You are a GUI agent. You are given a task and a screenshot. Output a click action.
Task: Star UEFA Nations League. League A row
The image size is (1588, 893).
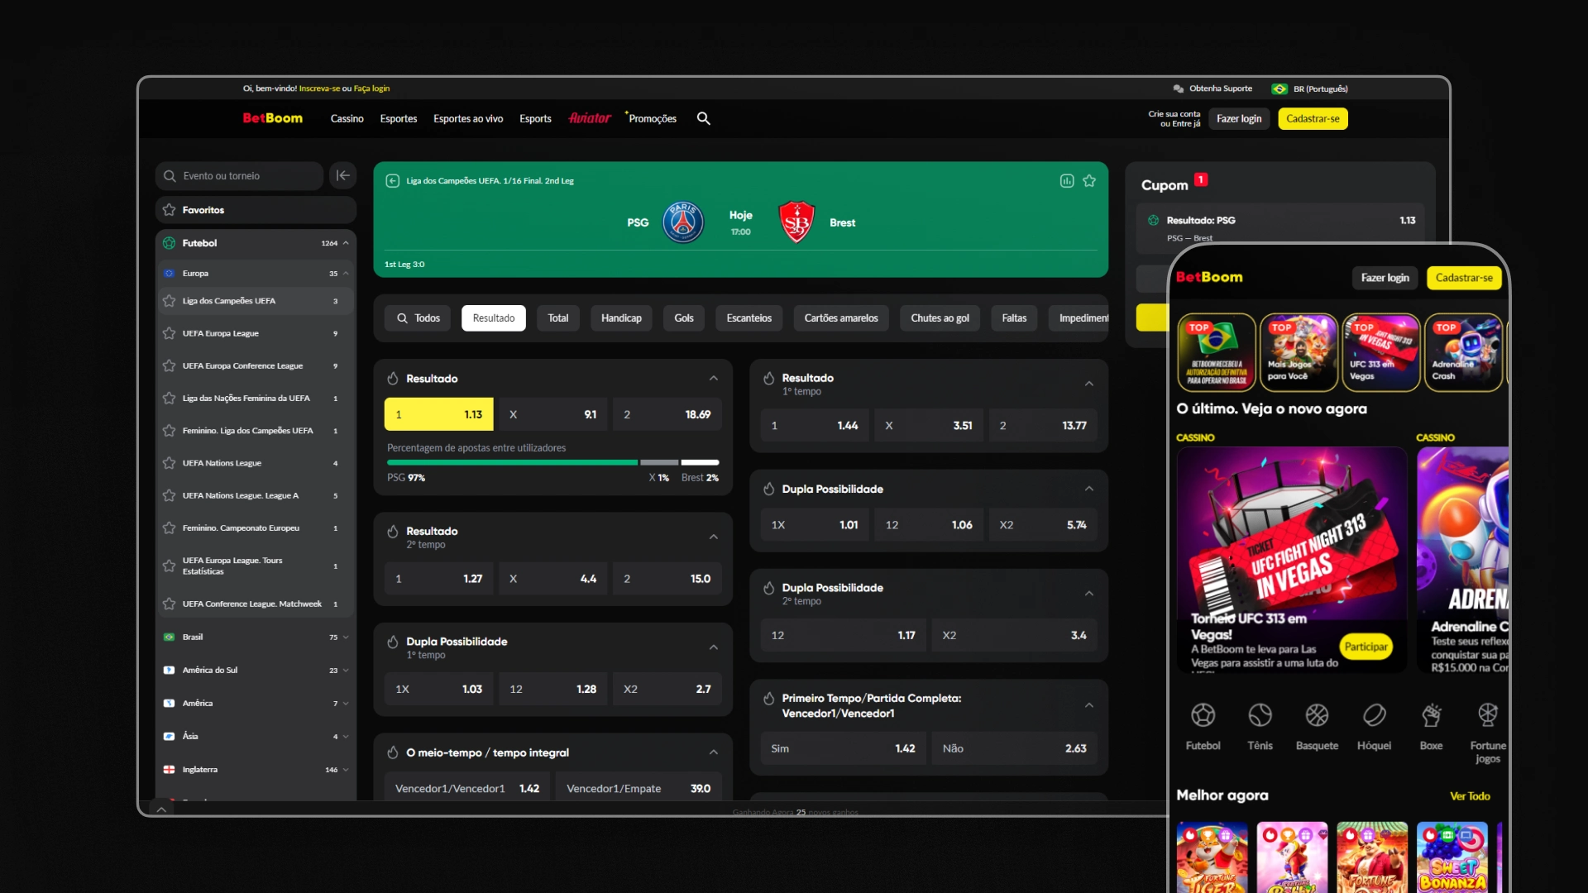[169, 495]
